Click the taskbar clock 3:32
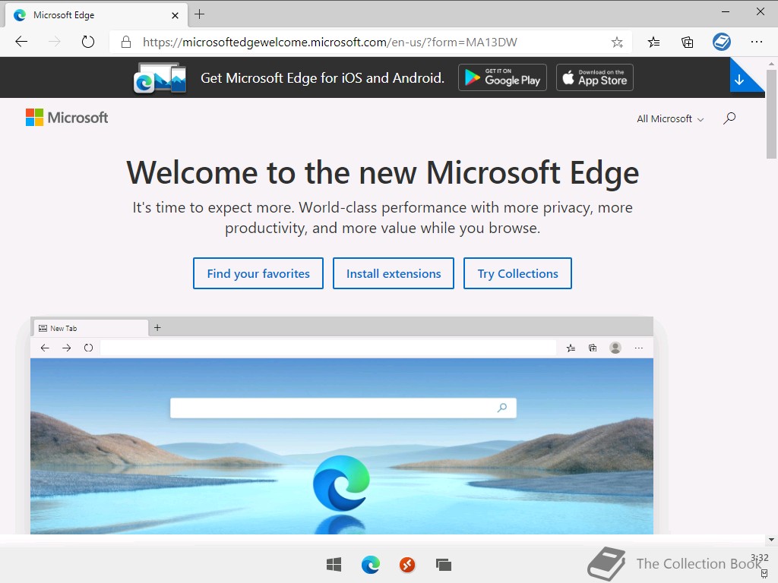 [x=760, y=558]
